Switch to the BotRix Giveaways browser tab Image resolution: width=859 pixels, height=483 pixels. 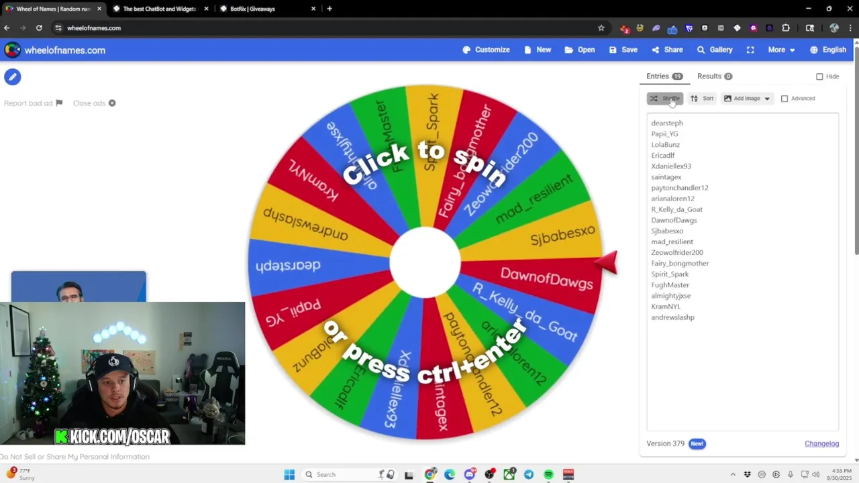click(x=267, y=9)
